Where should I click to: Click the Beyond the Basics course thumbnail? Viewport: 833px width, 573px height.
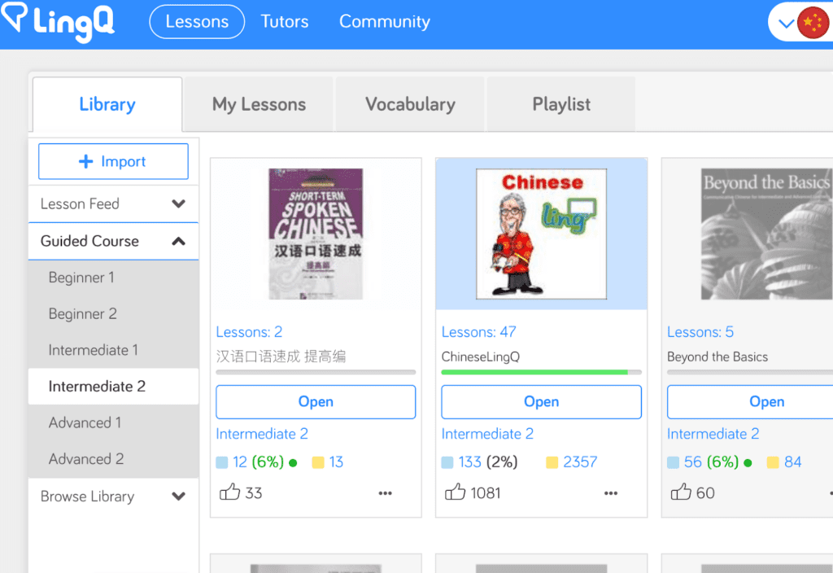point(767,234)
